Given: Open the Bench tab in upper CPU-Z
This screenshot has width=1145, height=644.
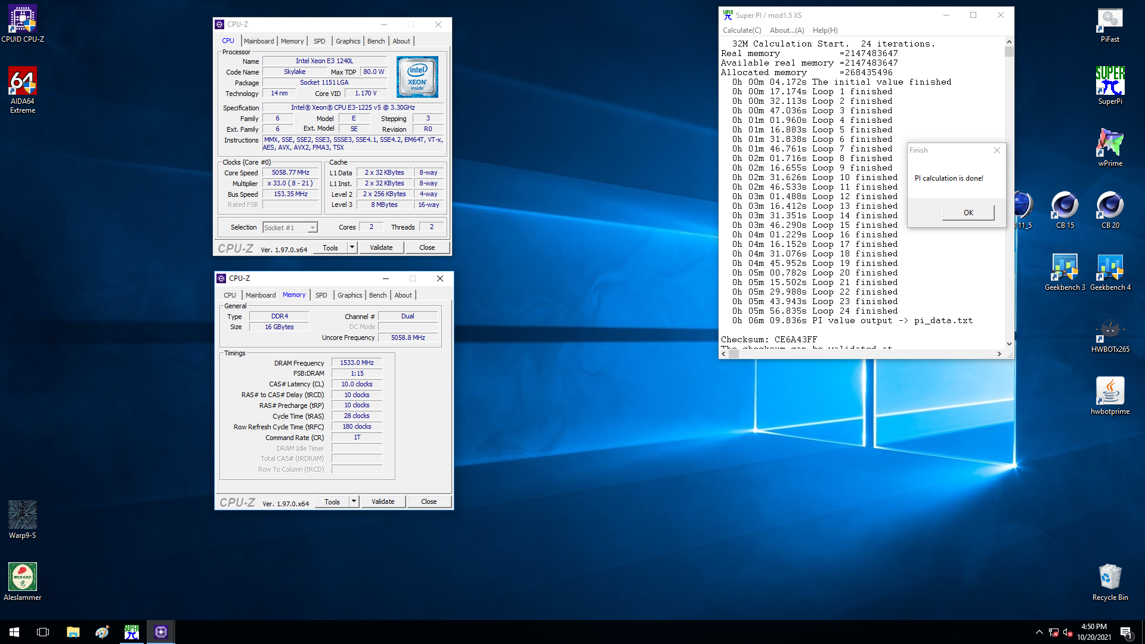Looking at the screenshot, I should 376,41.
